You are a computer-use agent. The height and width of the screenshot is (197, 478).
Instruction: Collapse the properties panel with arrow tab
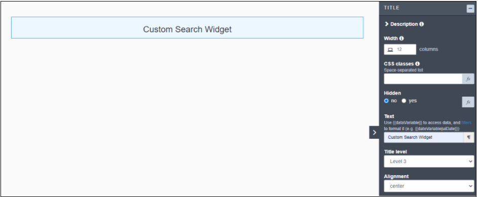(x=375, y=133)
